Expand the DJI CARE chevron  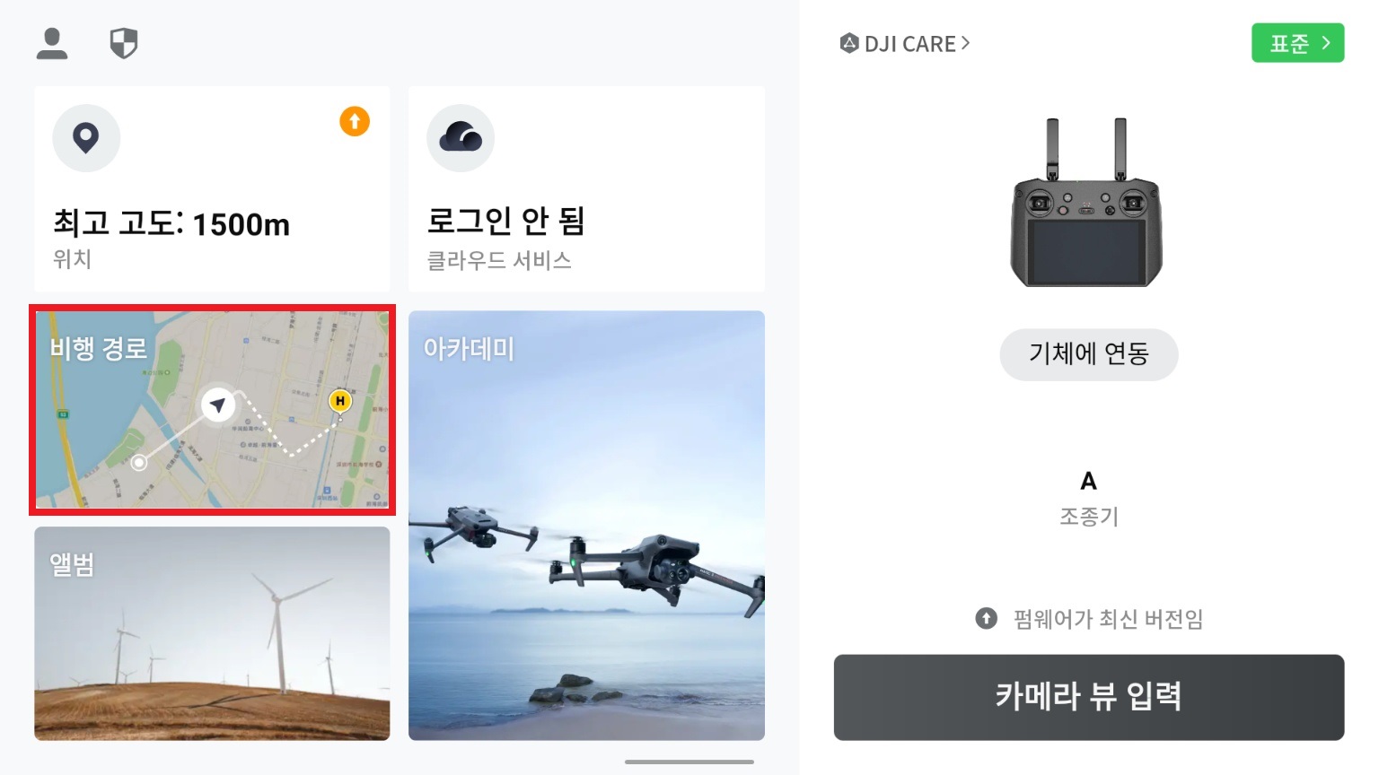966,43
